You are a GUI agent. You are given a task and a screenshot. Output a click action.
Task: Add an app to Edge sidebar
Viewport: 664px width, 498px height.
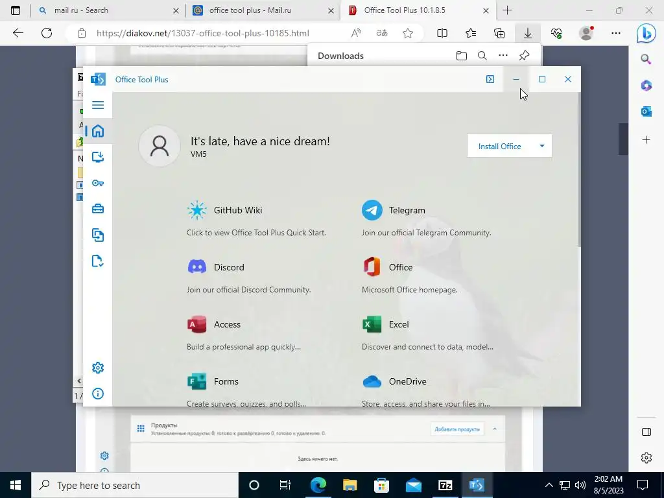pyautogui.click(x=646, y=140)
